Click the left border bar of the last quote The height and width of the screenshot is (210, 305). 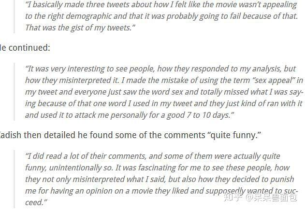[14, 179]
